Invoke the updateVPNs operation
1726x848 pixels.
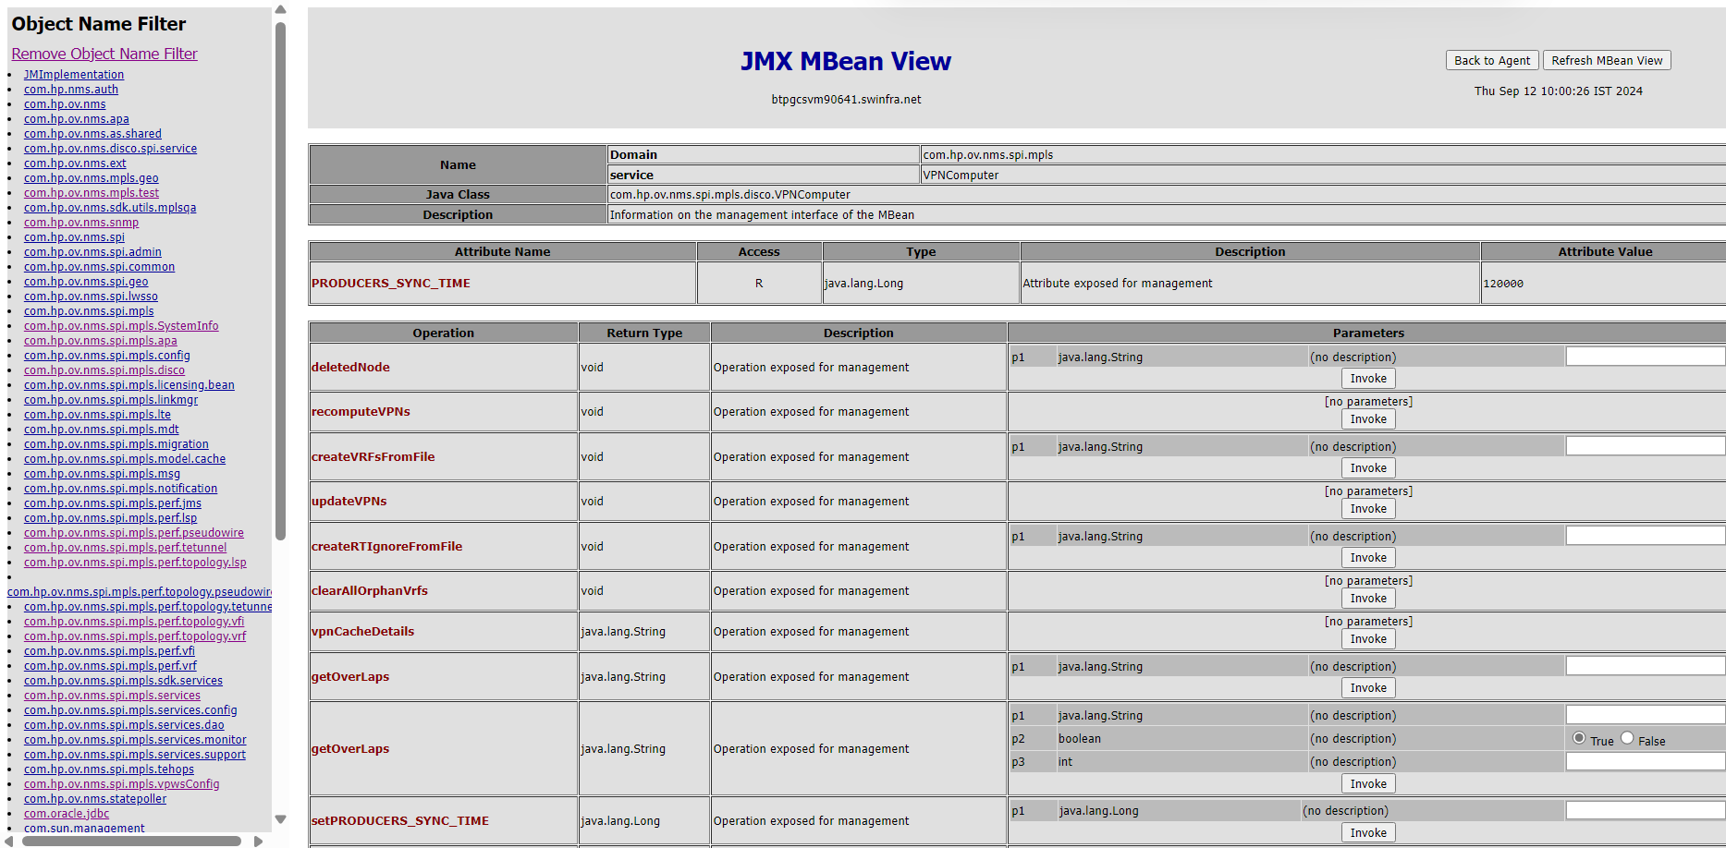pyautogui.click(x=1368, y=509)
